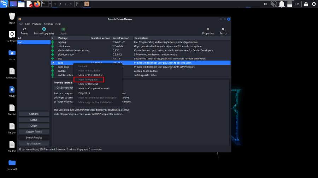
Task: Open the notifications bell icon
Action: pos(282,4)
